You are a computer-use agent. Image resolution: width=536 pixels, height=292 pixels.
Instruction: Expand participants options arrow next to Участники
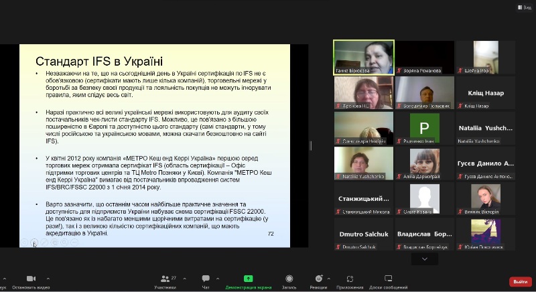tap(185, 279)
